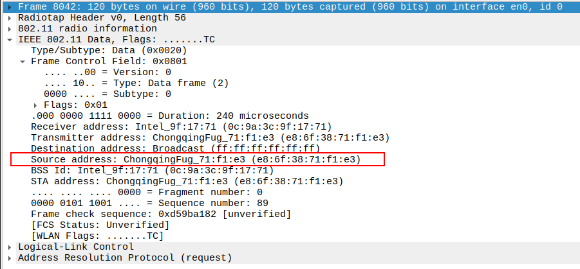This screenshot has height=269, width=580.
Task: Expand the Radiotap Header v0 section
Action: pos(9,17)
